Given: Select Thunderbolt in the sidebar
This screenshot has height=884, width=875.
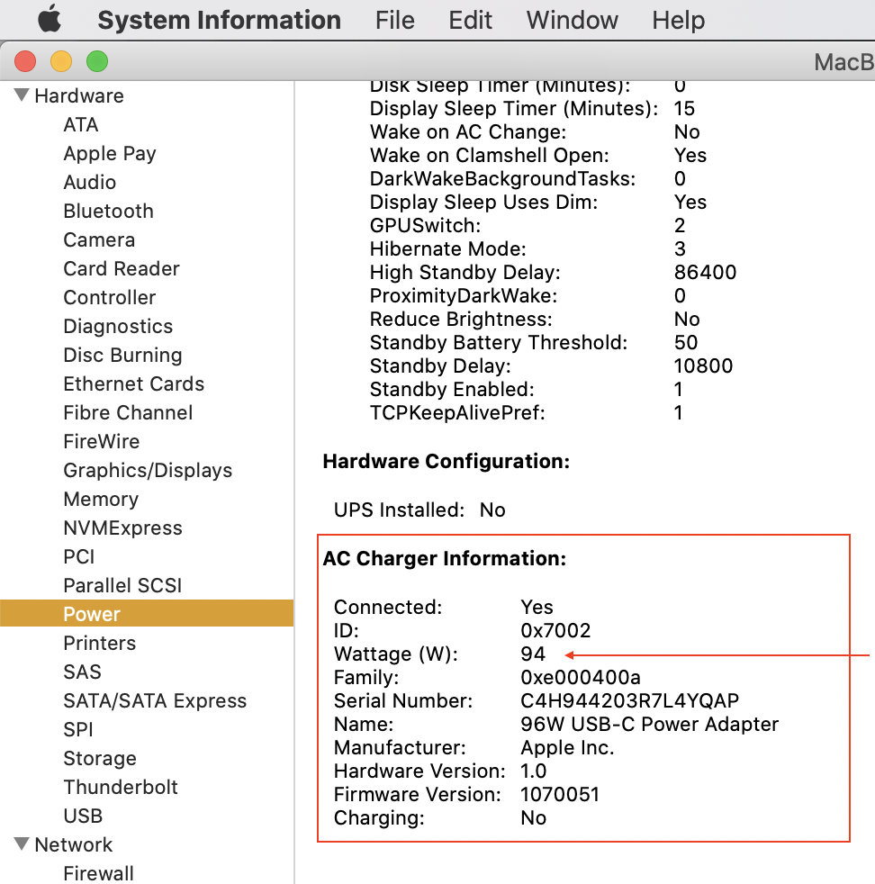Looking at the screenshot, I should click(x=121, y=787).
